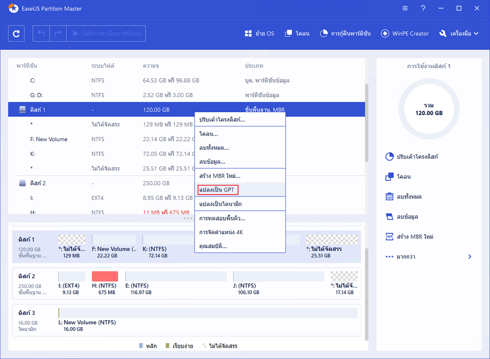
Task: Click the ดิสก์ 2 disk icon in list
Action: pos(23,183)
